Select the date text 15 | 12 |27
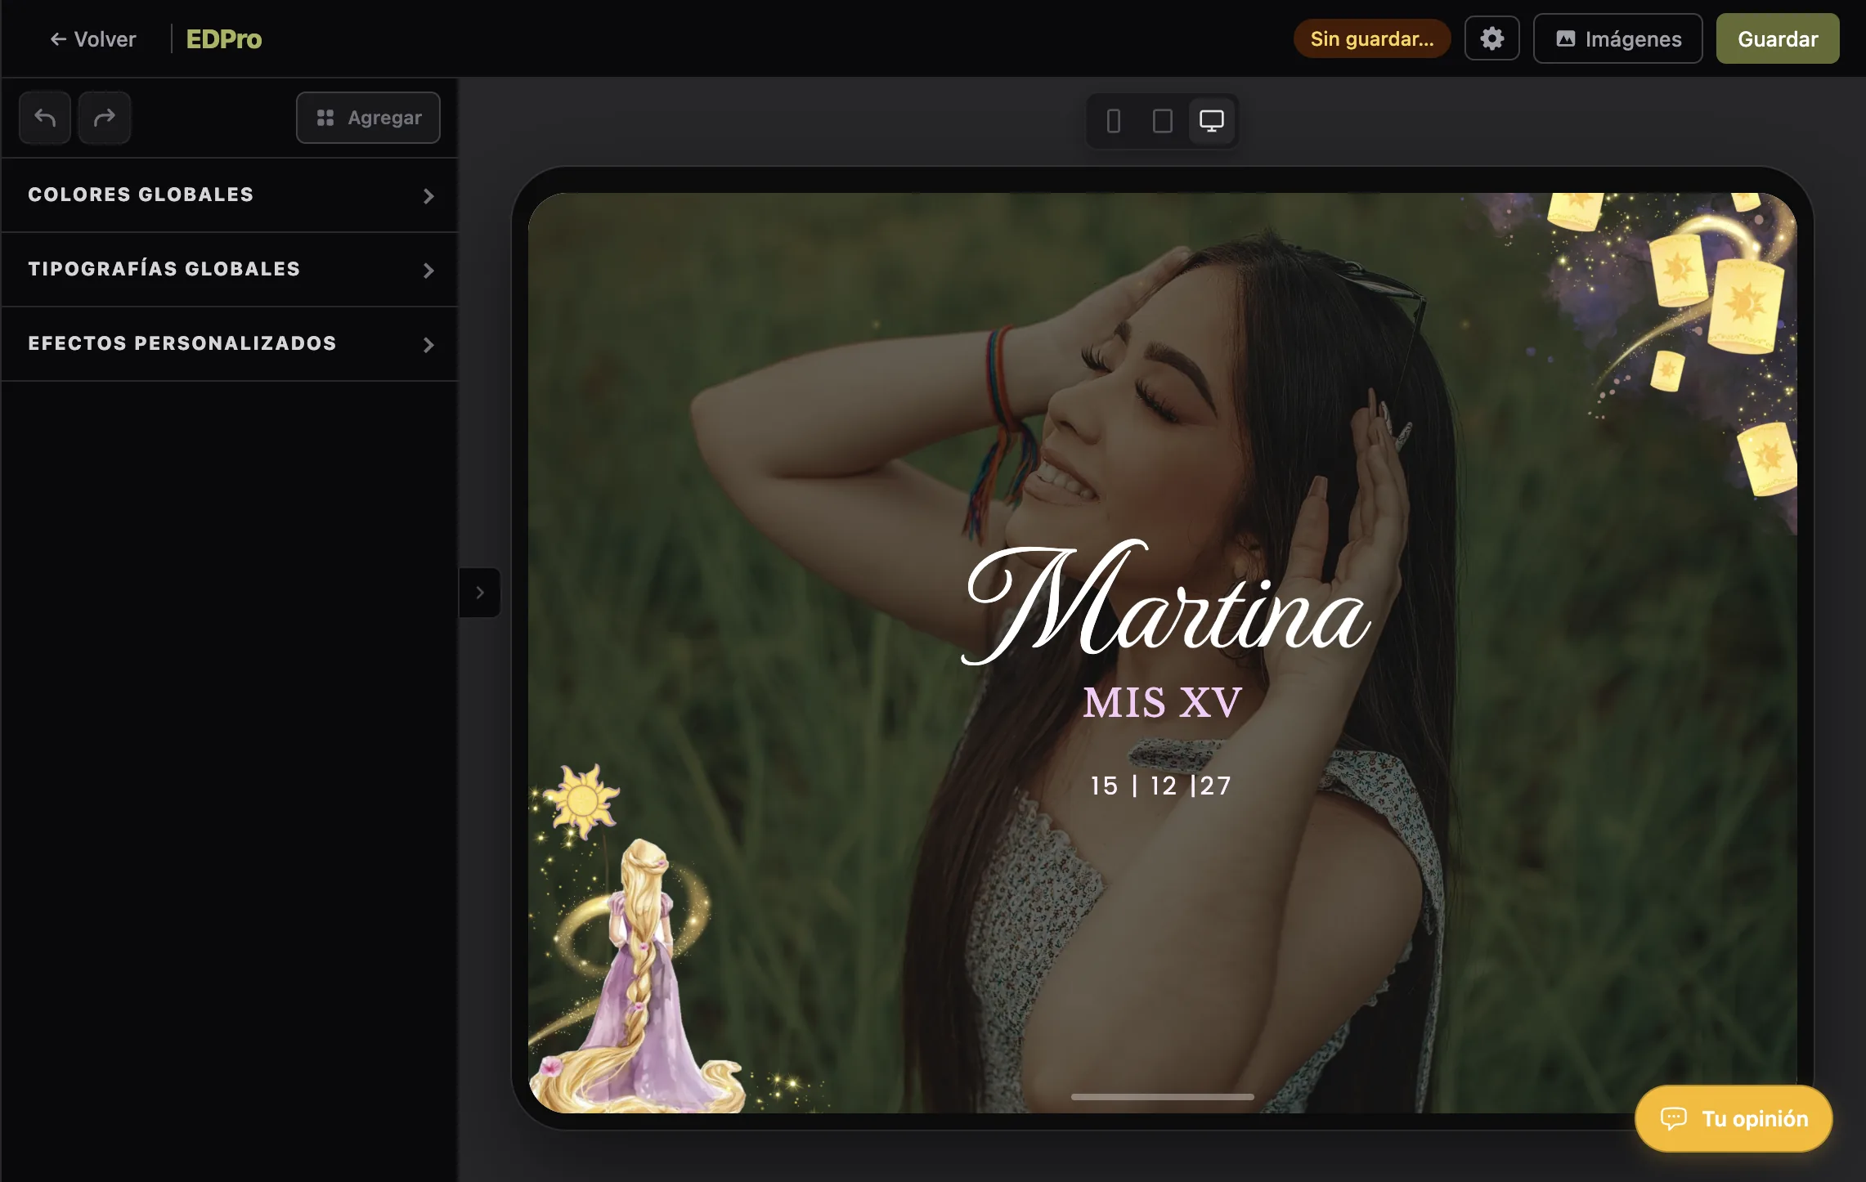 click(1160, 786)
